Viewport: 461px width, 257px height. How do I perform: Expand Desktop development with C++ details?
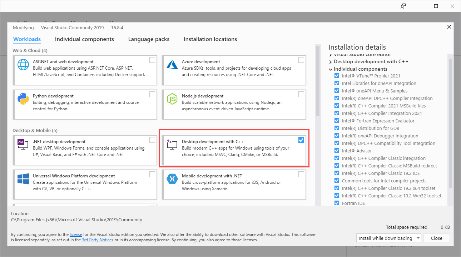click(x=331, y=62)
